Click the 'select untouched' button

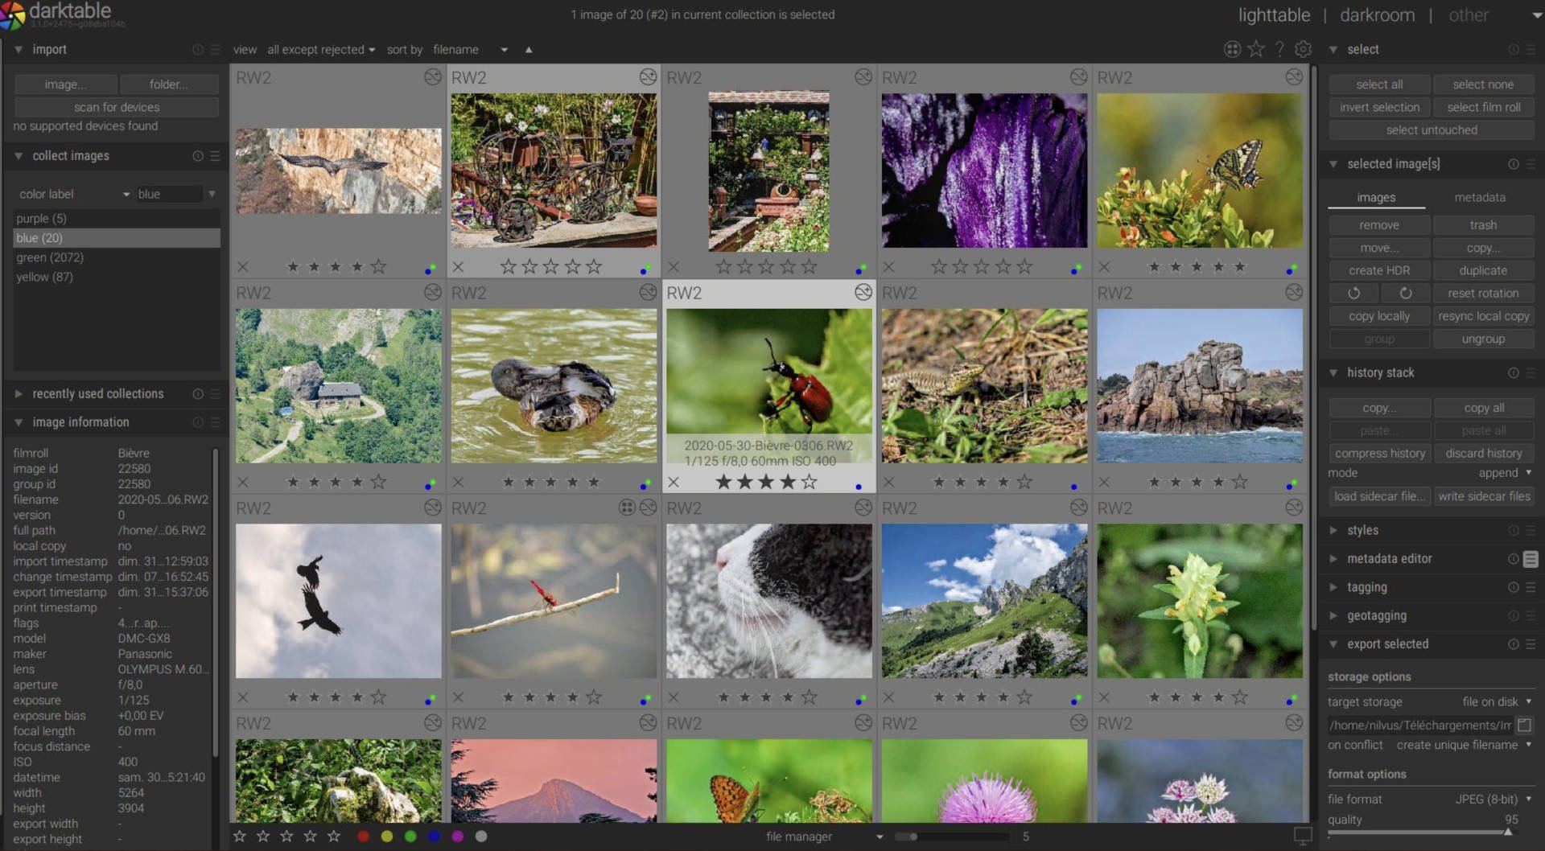pos(1431,129)
